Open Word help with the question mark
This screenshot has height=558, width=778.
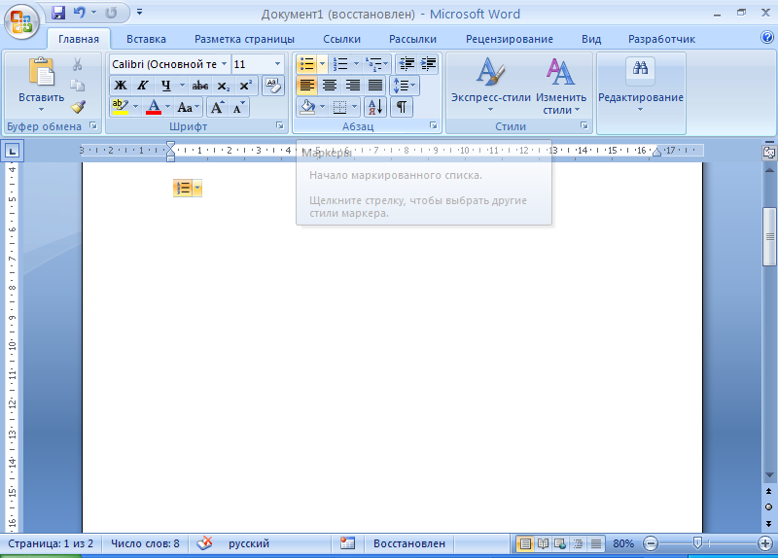tap(767, 37)
